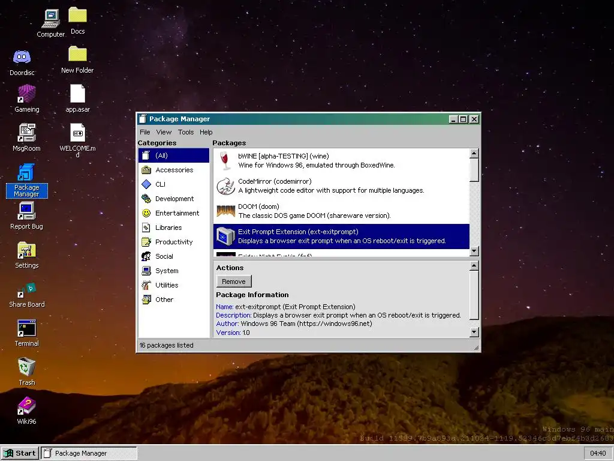Click the Package Manager title bar icon
Image resolution: width=614 pixels, height=461 pixels.
coord(143,119)
